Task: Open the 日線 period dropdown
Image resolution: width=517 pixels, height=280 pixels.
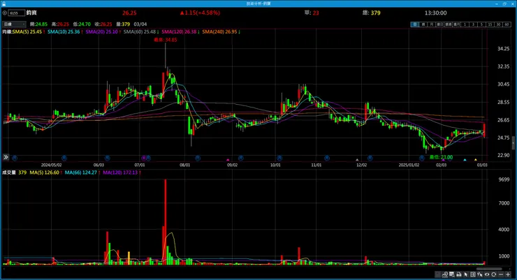Action: click(14, 24)
